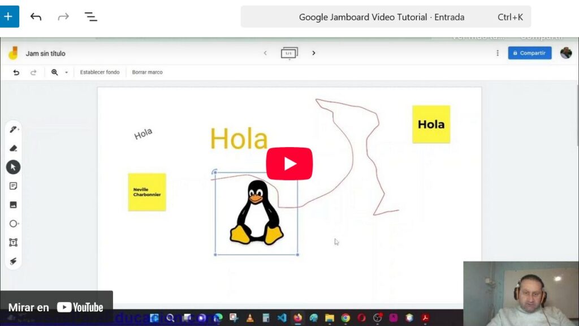The width and height of the screenshot is (579, 326).
Task: Click the rotate handle of the penguin image
Action: pos(214,172)
